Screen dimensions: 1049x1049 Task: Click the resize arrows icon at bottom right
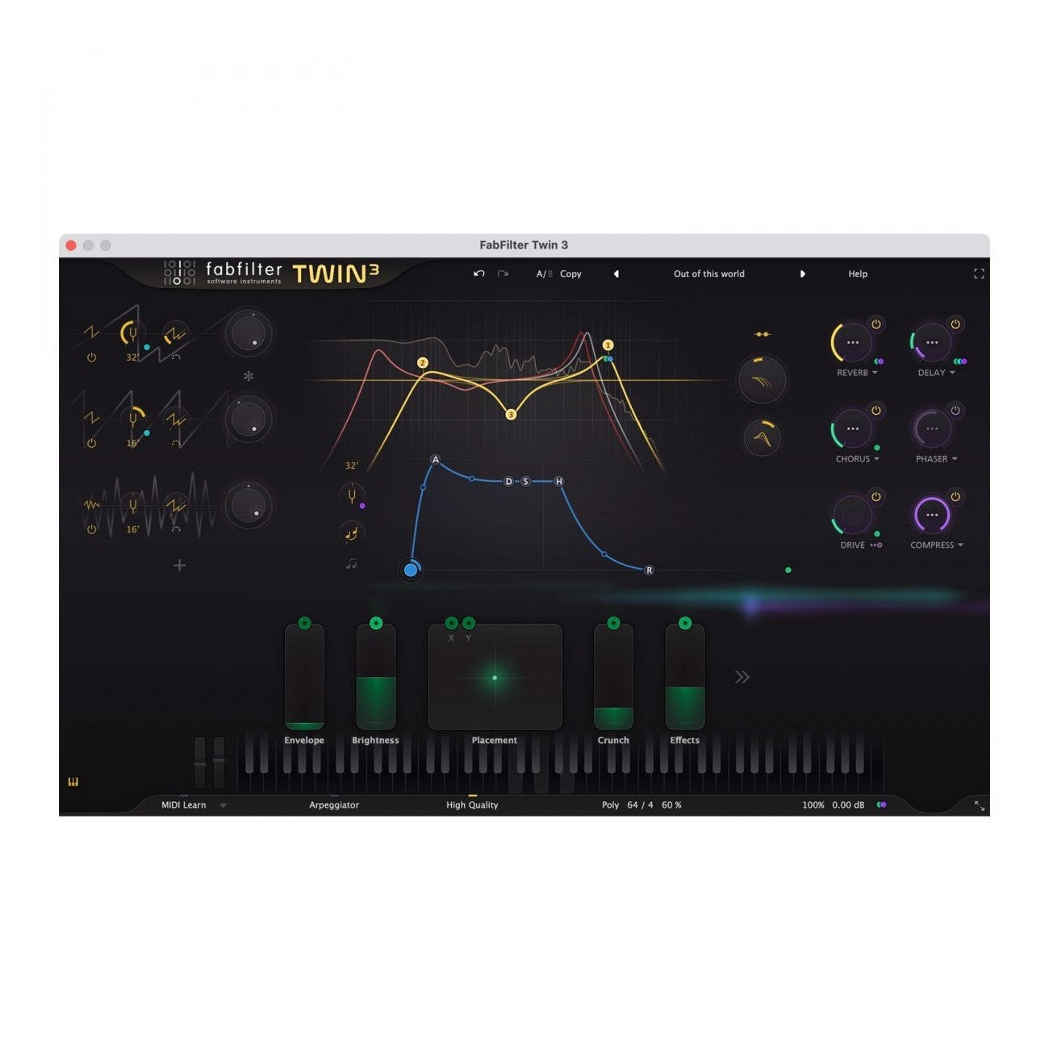[x=979, y=805]
